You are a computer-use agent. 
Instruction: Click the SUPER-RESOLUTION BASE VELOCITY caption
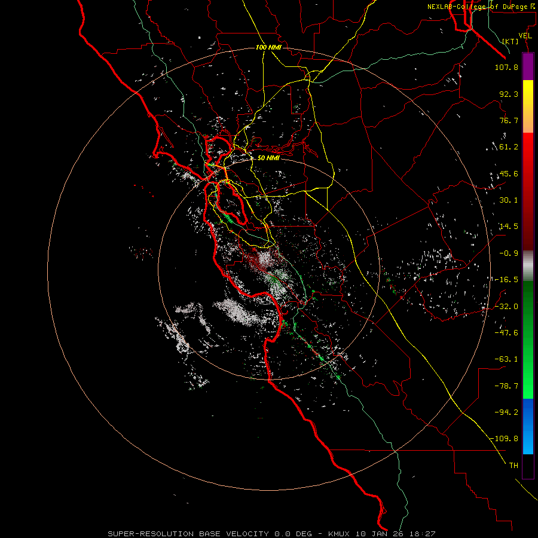click(188, 534)
